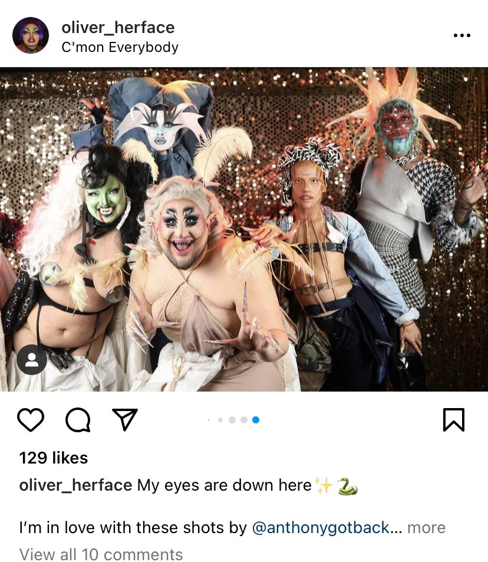Screen dimensions: 488x562
Task: Open the three-dot post options menu
Action: (461, 35)
